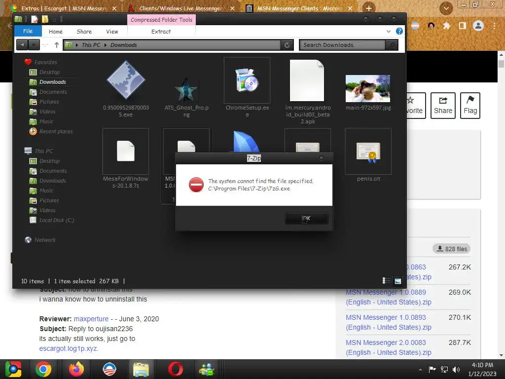
Task: Click Downloads breadcrumb in address bar
Action: tap(124, 45)
